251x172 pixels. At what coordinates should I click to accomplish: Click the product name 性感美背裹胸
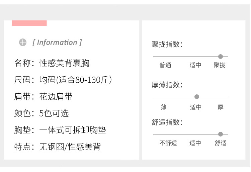tap(64, 63)
